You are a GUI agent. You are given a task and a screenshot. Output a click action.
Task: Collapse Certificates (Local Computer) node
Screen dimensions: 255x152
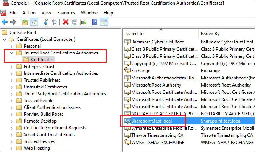tap(5, 39)
